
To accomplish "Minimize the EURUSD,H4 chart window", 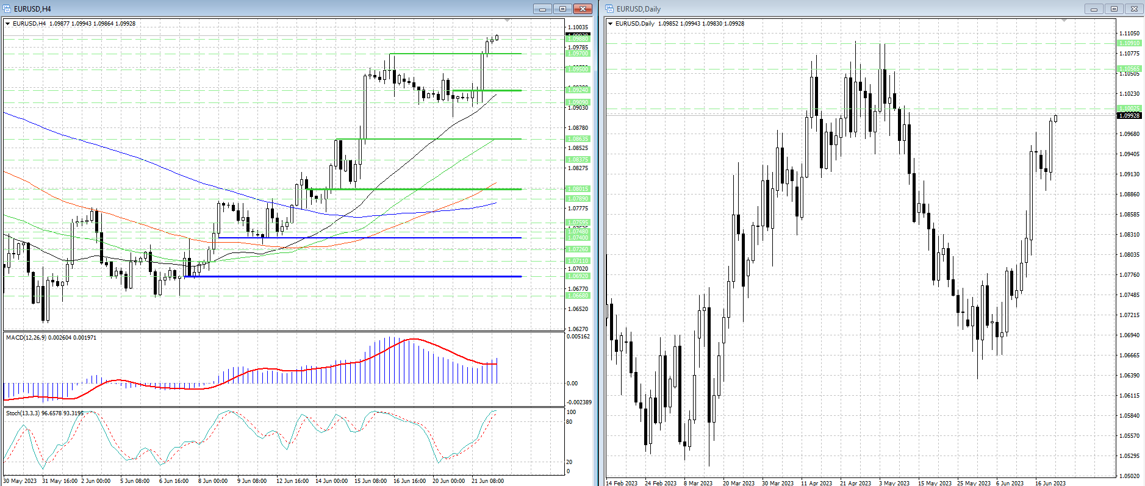I will [542, 9].
